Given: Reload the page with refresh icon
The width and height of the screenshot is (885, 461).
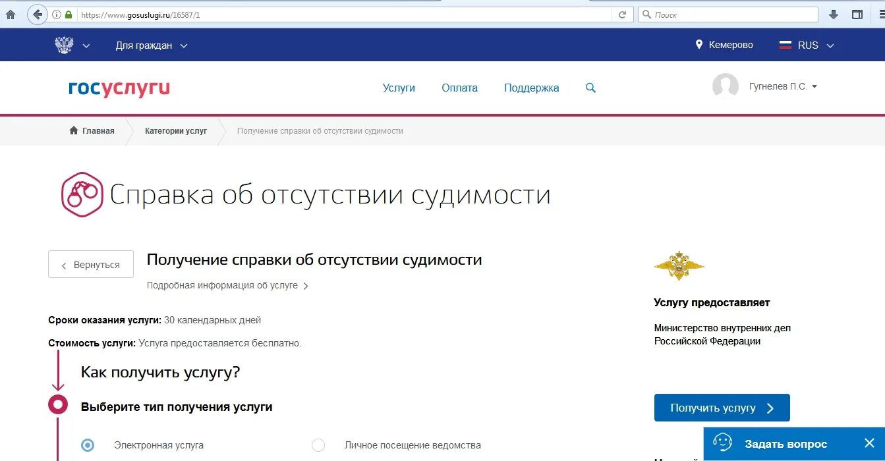Looking at the screenshot, I should [622, 14].
